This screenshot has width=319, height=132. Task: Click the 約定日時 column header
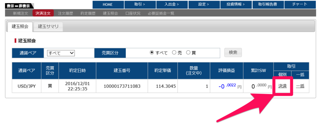[77, 71]
